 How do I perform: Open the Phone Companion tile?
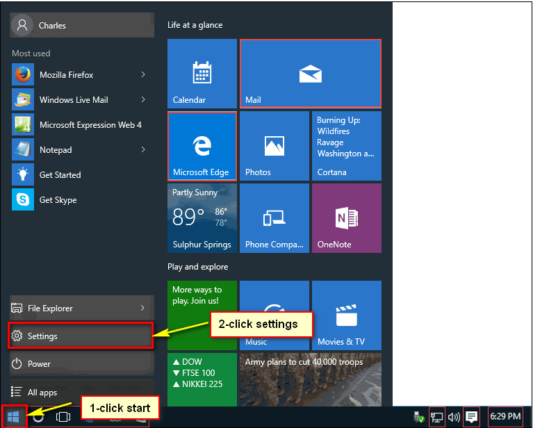tap(274, 218)
